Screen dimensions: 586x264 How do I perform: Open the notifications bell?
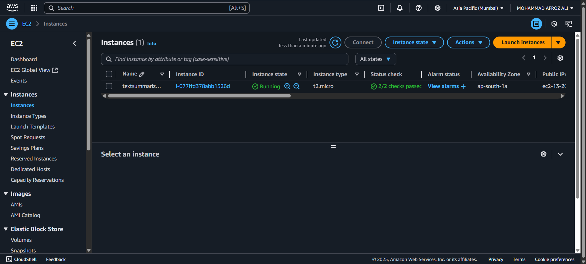(x=399, y=8)
